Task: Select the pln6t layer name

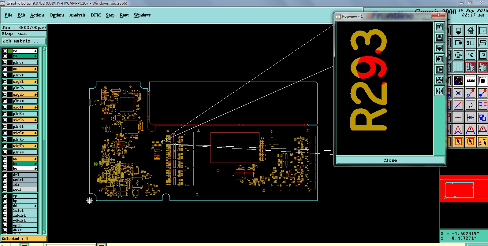Action: (25, 127)
